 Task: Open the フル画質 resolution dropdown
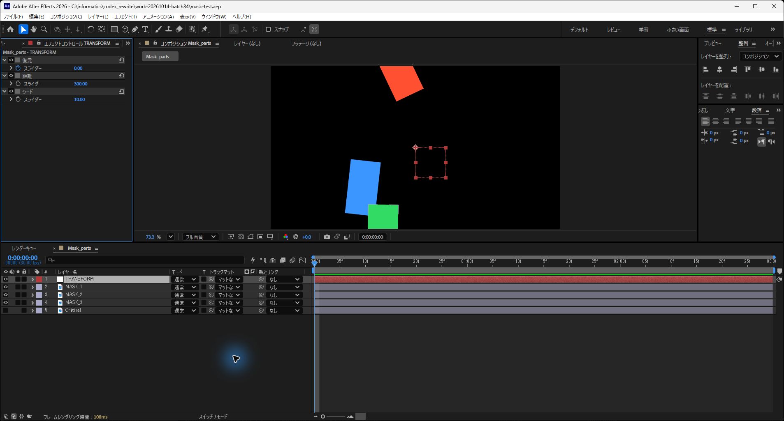200,237
